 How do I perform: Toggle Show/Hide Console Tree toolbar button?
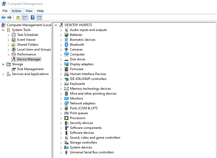click(x=25, y=18)
